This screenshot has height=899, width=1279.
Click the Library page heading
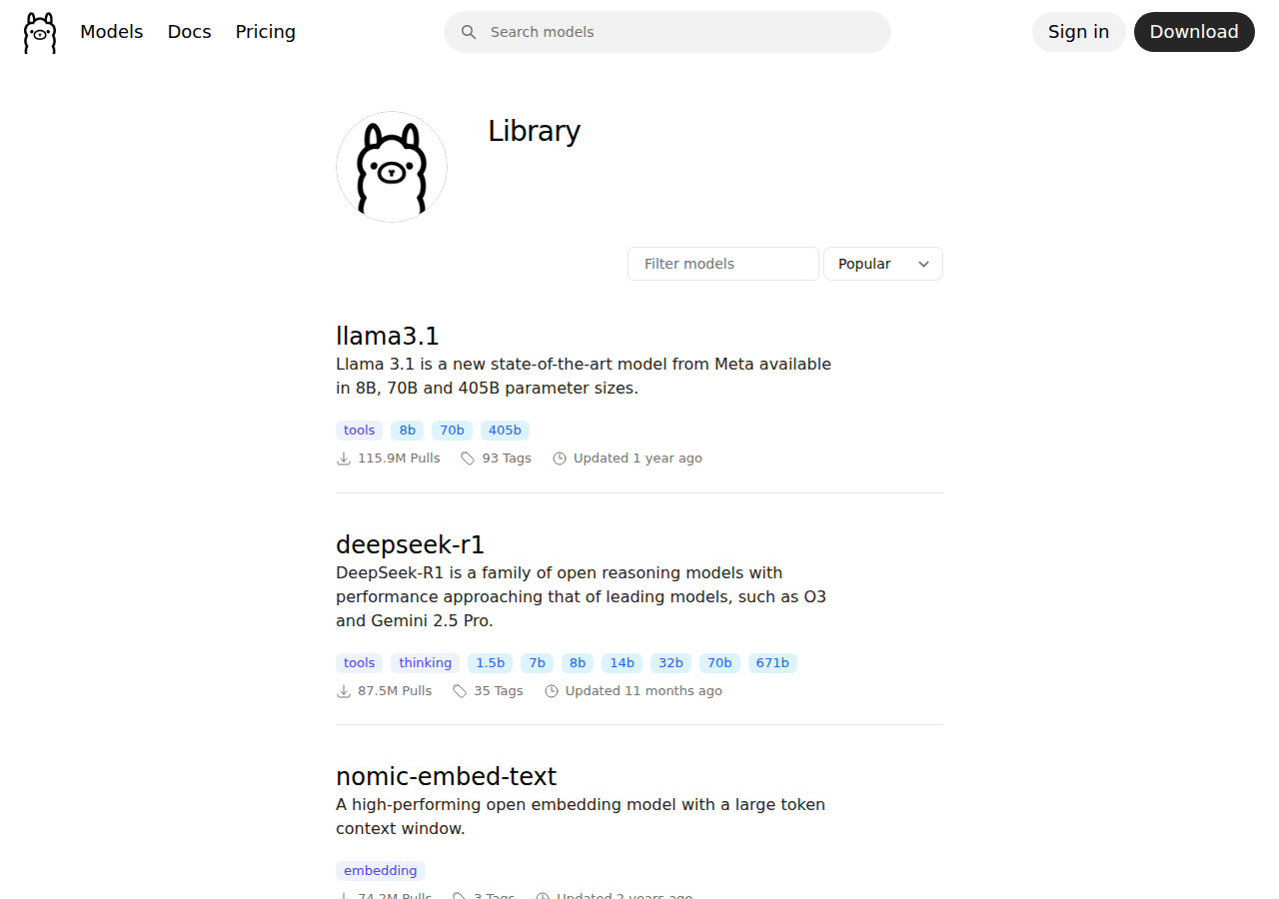[x=535, y=131]
